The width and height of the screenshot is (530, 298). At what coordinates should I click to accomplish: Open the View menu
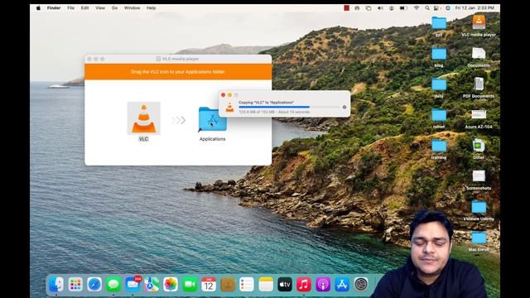point(100,7)
